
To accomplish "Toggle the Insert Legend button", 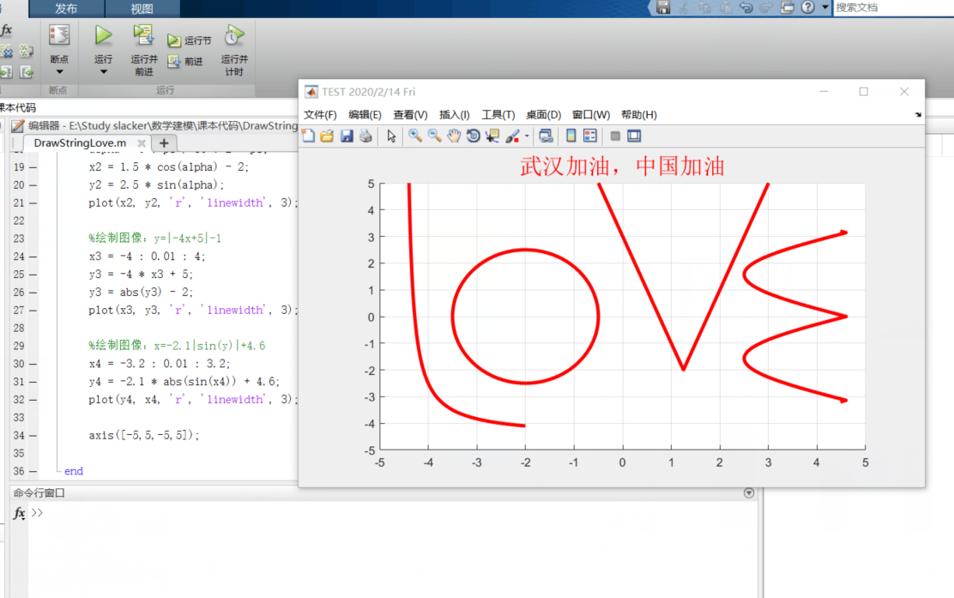I will coord(590,136).
